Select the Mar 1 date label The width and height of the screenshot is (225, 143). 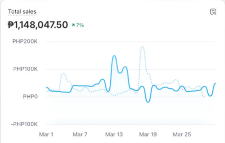coord(46,134)
